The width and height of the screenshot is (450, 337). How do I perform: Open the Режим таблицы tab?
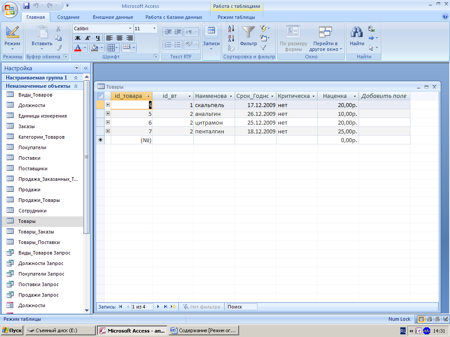236,17
